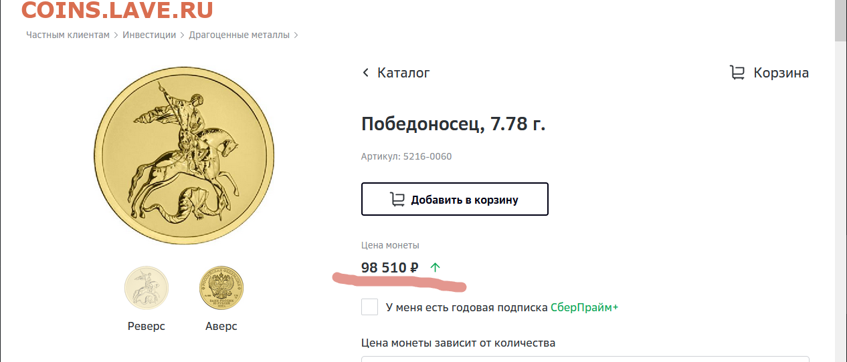
Task: Enable the СберПрайм+ annual subscription checkbox
Action: coord(369,307)
